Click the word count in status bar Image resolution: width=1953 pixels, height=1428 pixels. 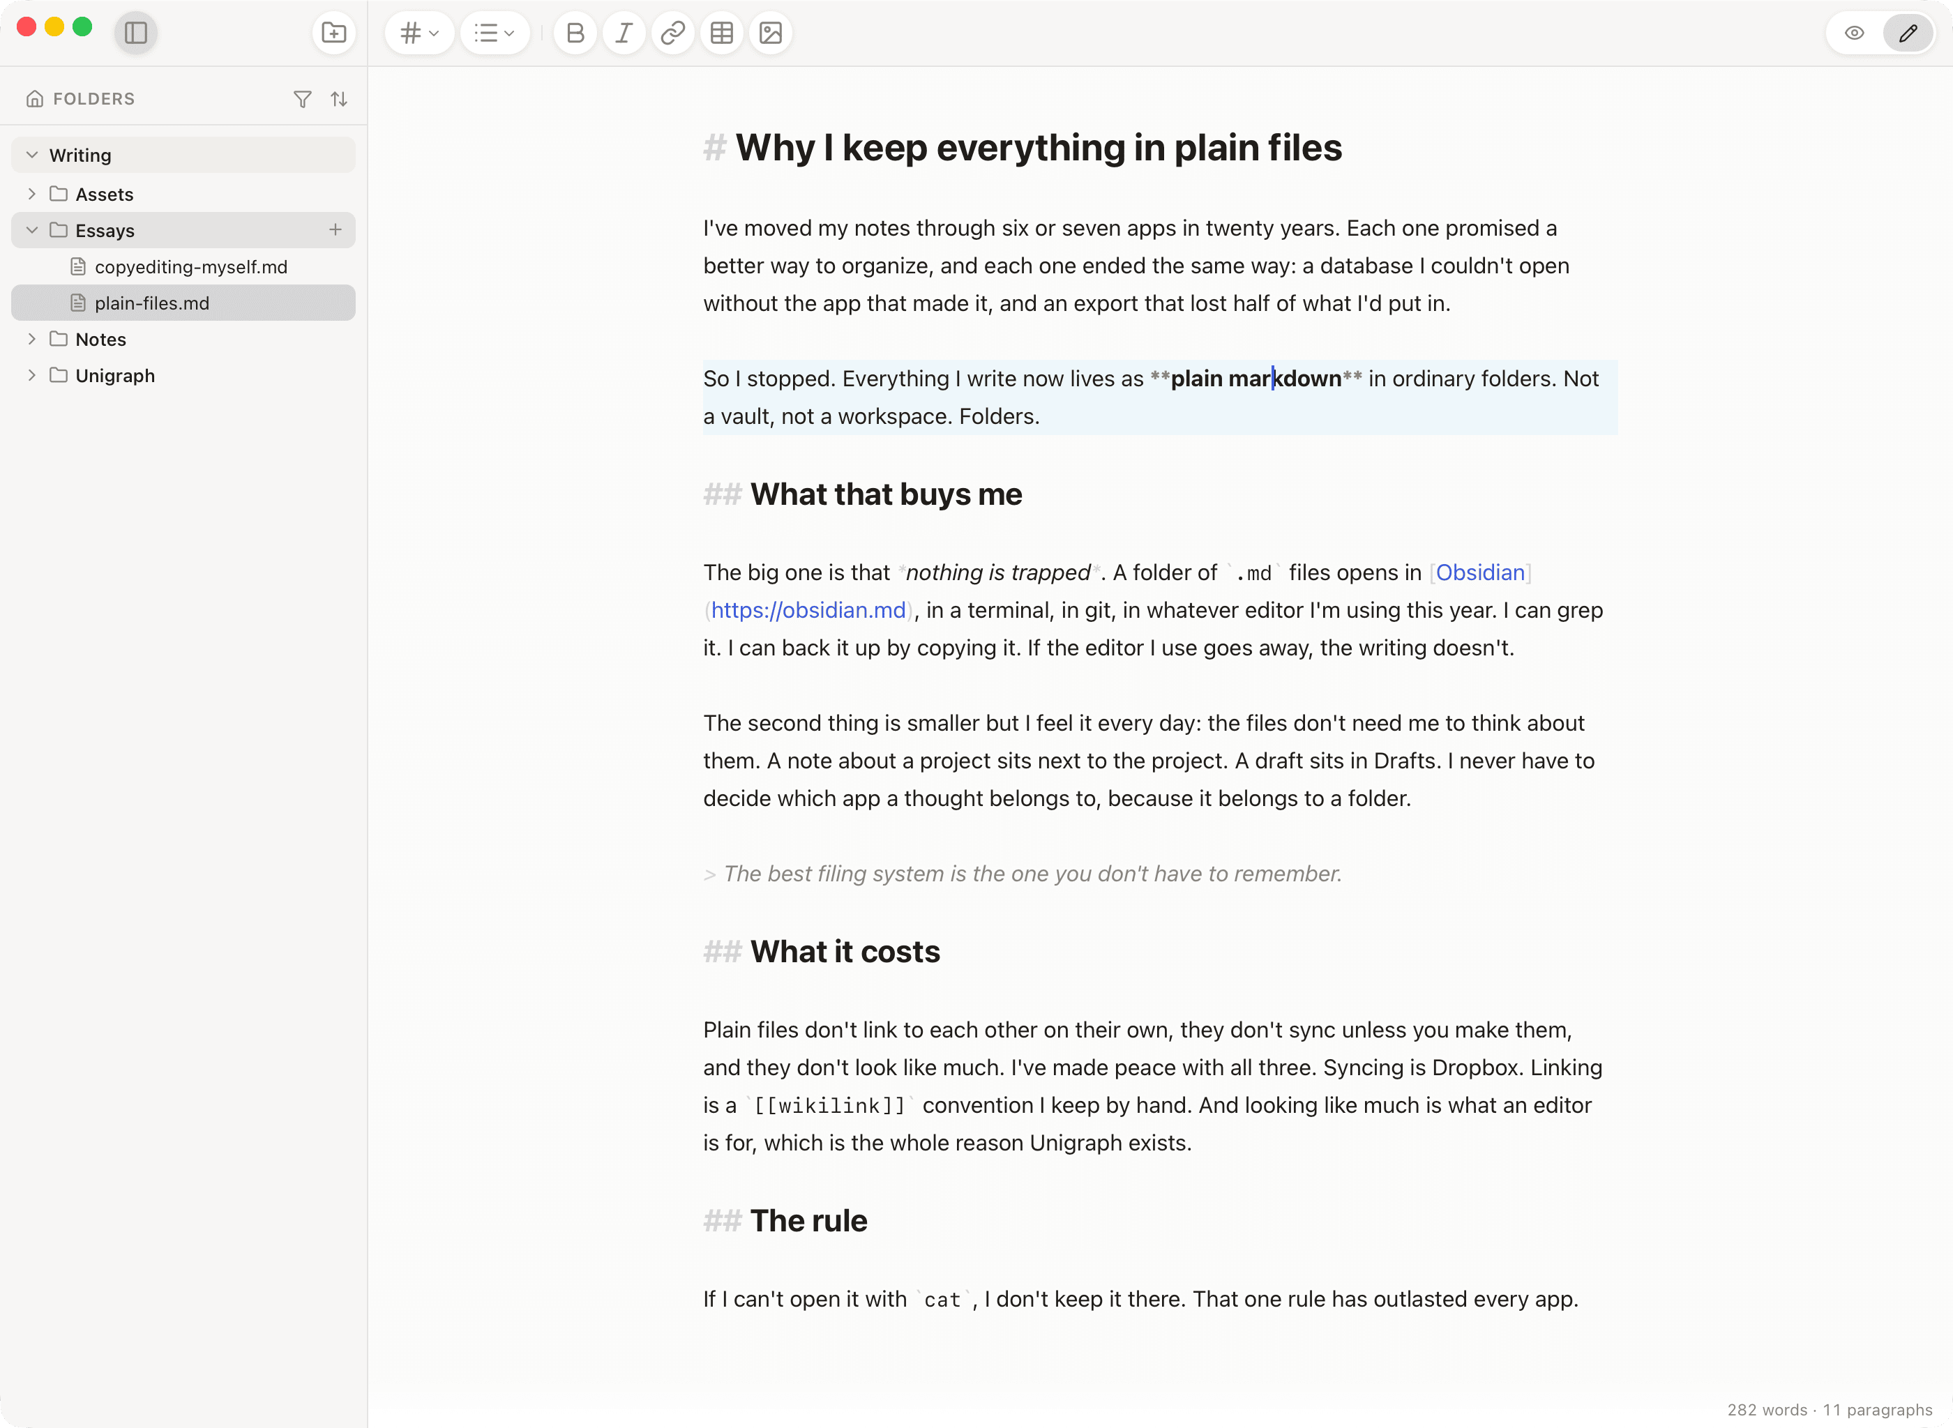coord(1767,1410)
